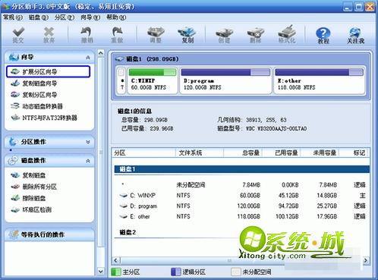Click the left panel scrollbar up arrow
Screen dimensions: 378x280
pyautogui.click(x=101, y=53)
